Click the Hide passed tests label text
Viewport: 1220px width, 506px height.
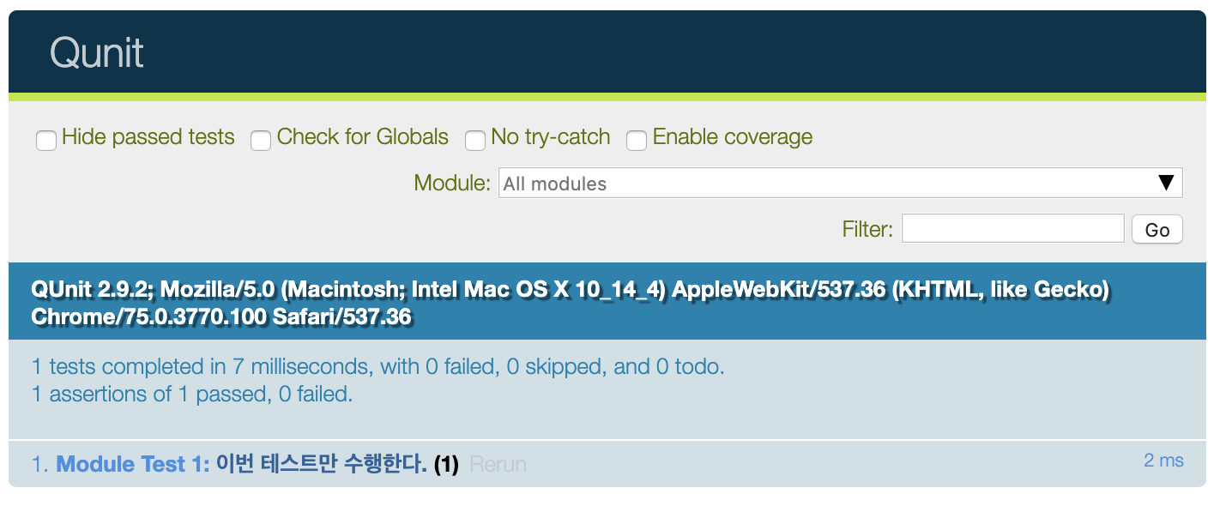point(148,137)
